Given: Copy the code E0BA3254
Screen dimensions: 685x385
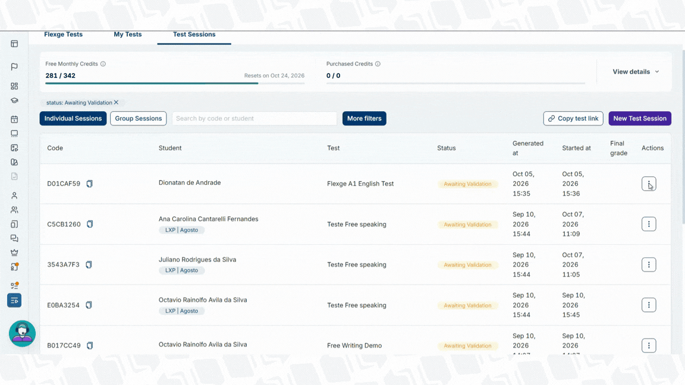Looking at the screenshot, I should [89, 305].
